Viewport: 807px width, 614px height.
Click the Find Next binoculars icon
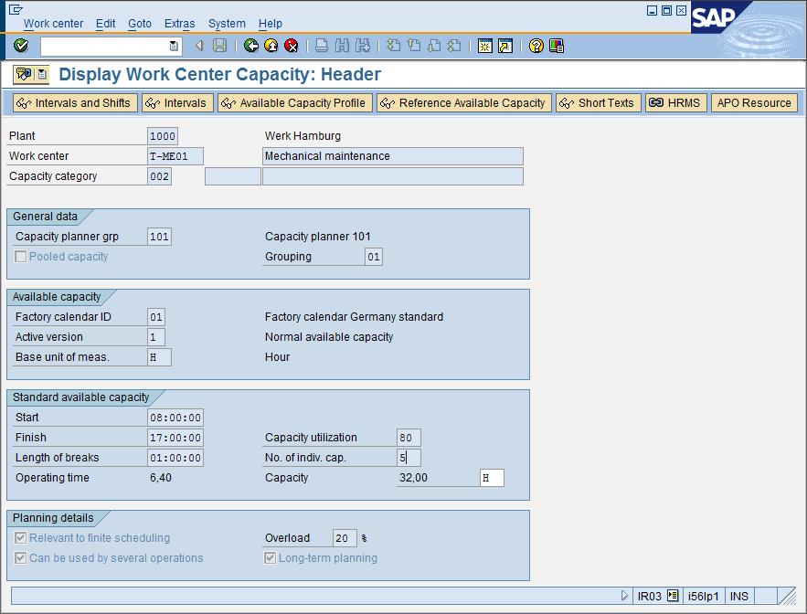[362, 46]
